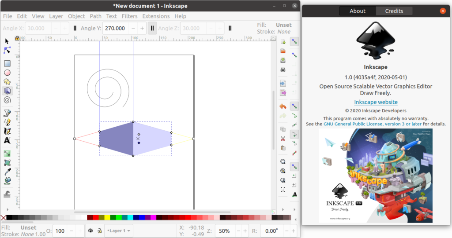Expand hidden toolbox tools arrow at bottom left
Viewport: 452px width, 238px height.
pos(7,209)
